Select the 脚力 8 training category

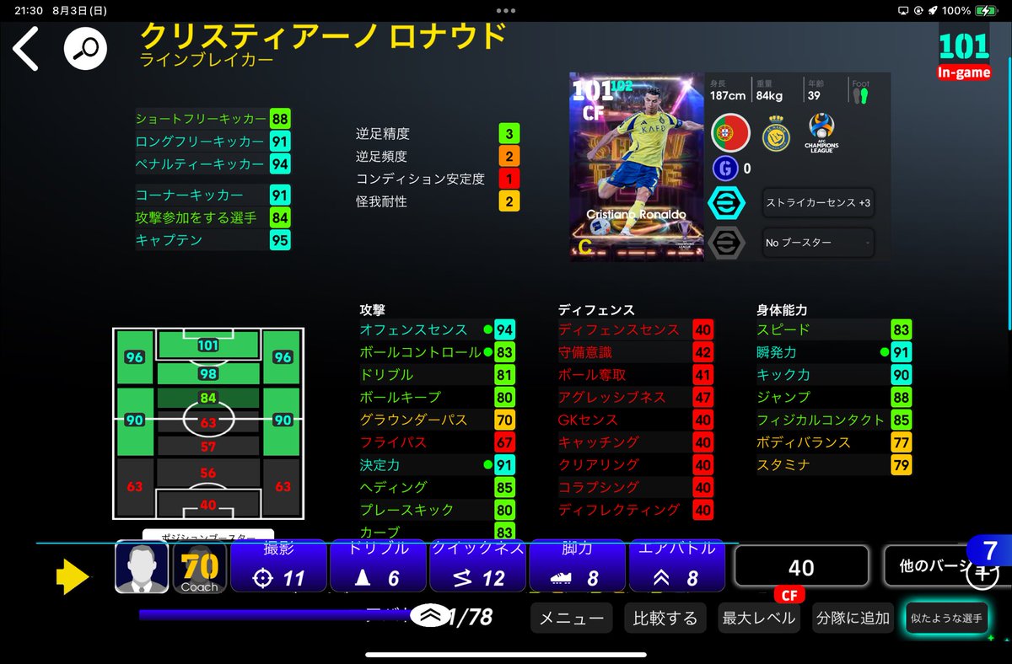tap(577, 565)
